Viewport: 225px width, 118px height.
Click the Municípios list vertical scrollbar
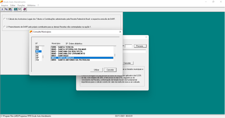pyautogui.click(x=115, y=53)
